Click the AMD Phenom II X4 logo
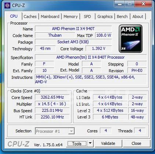The width and height of the screenshot is (155, 154). click(x=130, y=38)
